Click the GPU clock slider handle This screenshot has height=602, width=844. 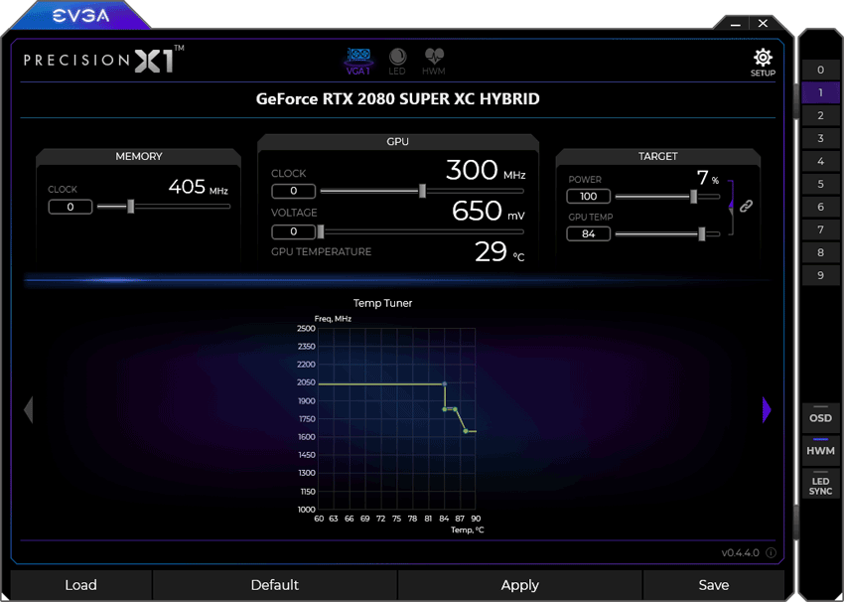point(423,191)
